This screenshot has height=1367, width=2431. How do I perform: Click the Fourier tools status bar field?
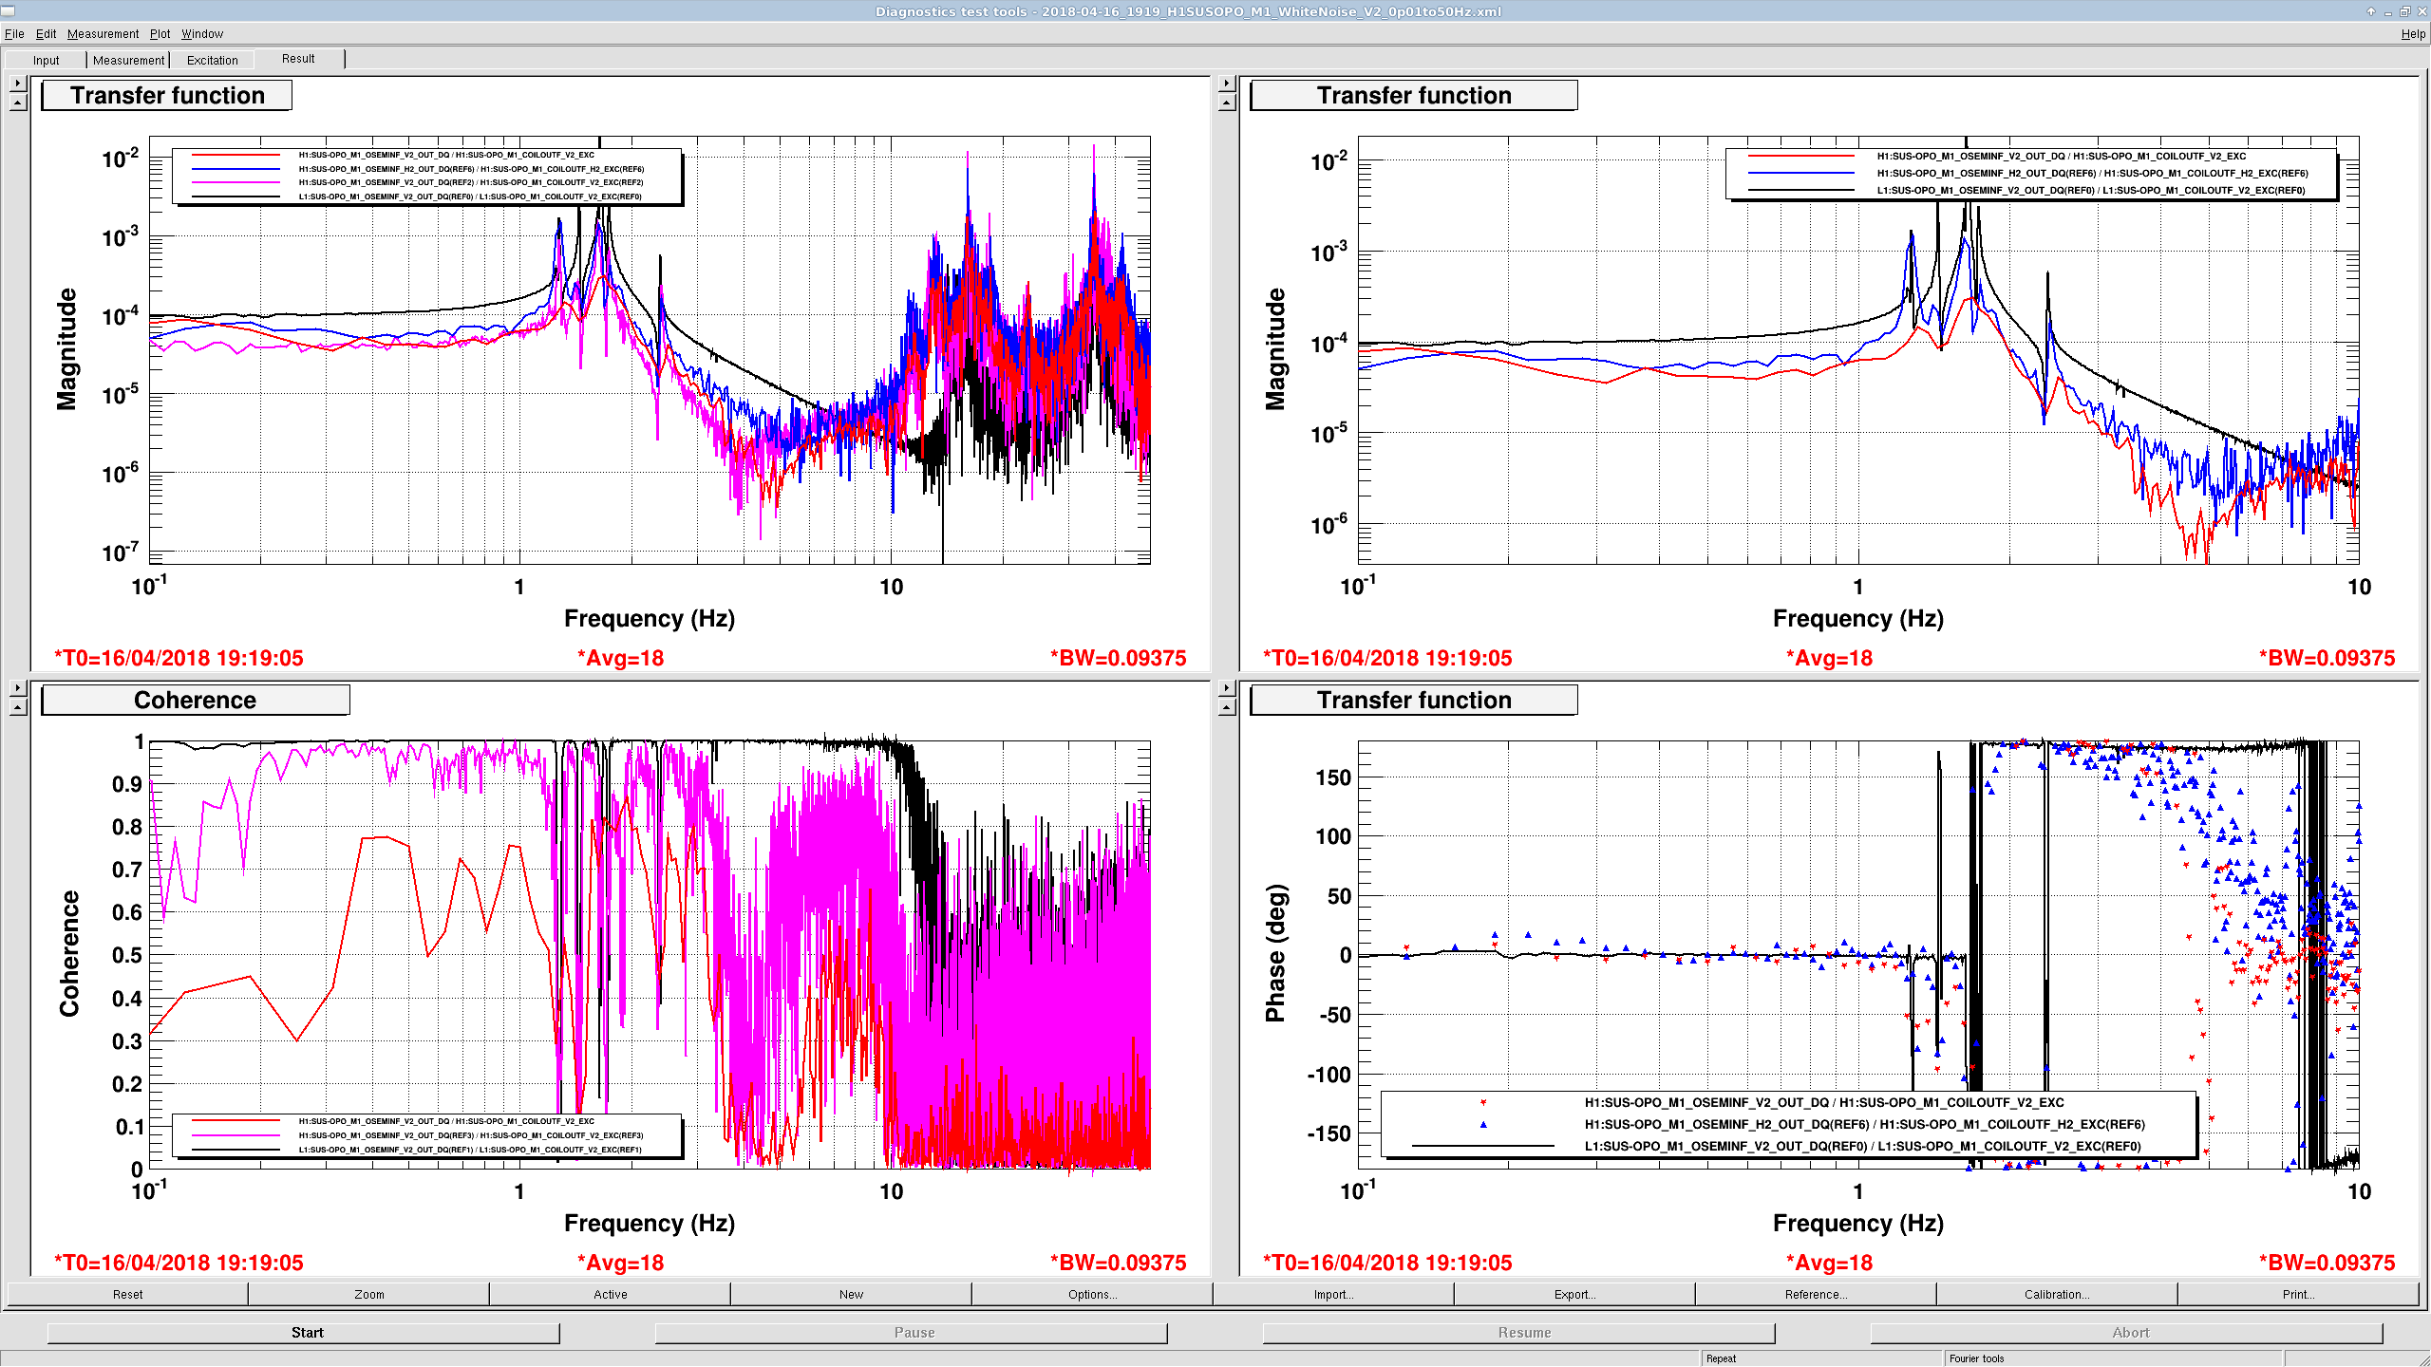[2114, 1358]
